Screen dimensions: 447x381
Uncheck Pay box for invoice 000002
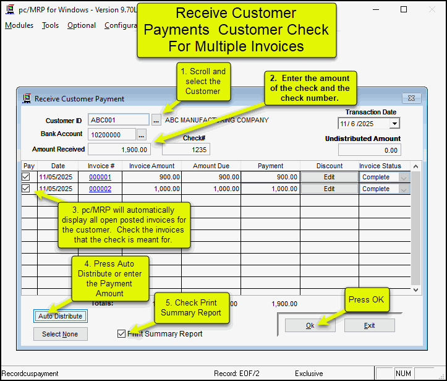coord(26,189)
